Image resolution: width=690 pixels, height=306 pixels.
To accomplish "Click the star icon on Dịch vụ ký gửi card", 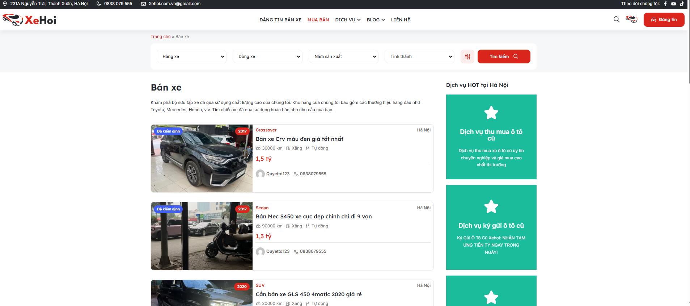I will click(491, 206).
